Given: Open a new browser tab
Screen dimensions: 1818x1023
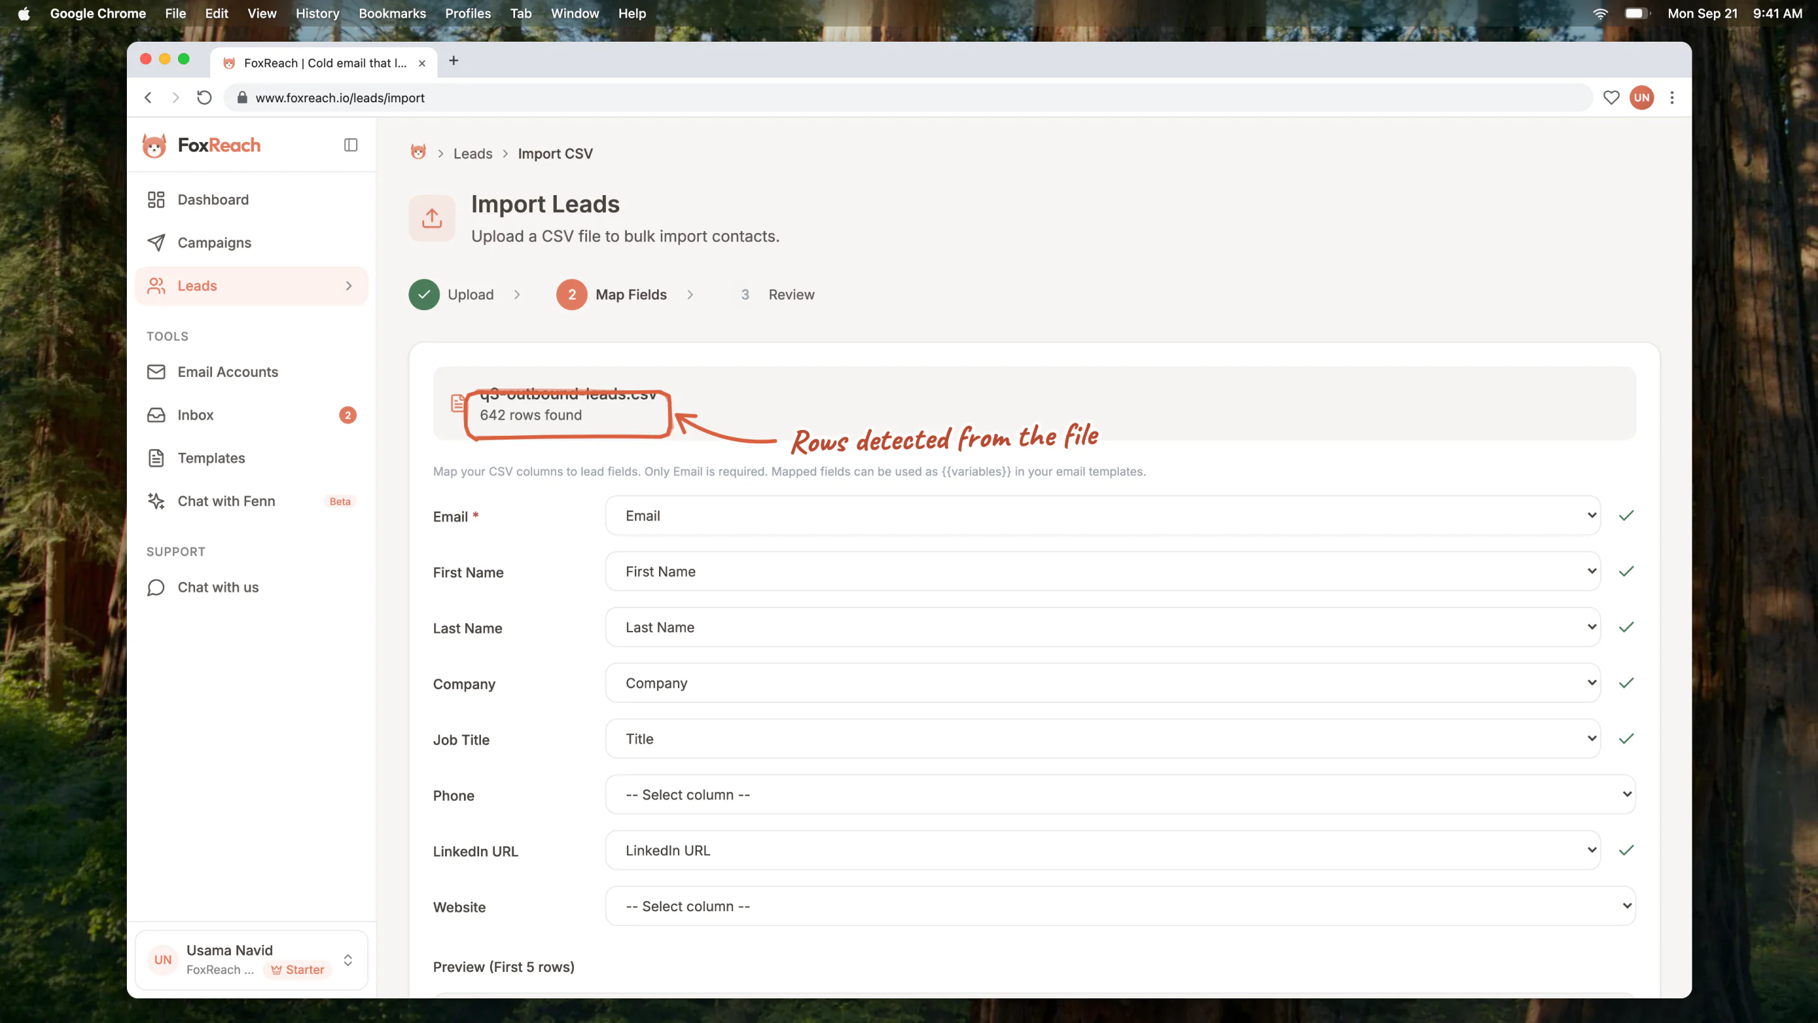Looking at the screenshot, I should [454, 61].
